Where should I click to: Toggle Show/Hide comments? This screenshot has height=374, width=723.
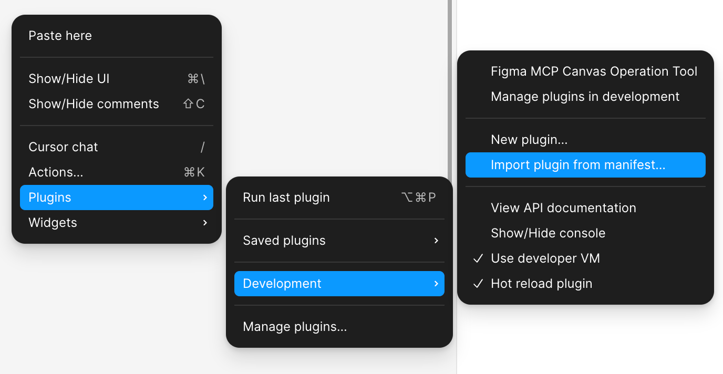point(94,104)
